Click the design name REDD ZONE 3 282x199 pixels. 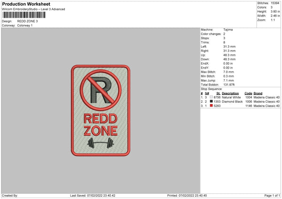tap(27, 21)
